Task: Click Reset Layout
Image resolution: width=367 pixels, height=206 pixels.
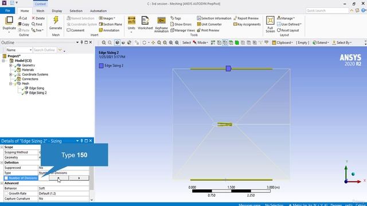Action: 288,30
